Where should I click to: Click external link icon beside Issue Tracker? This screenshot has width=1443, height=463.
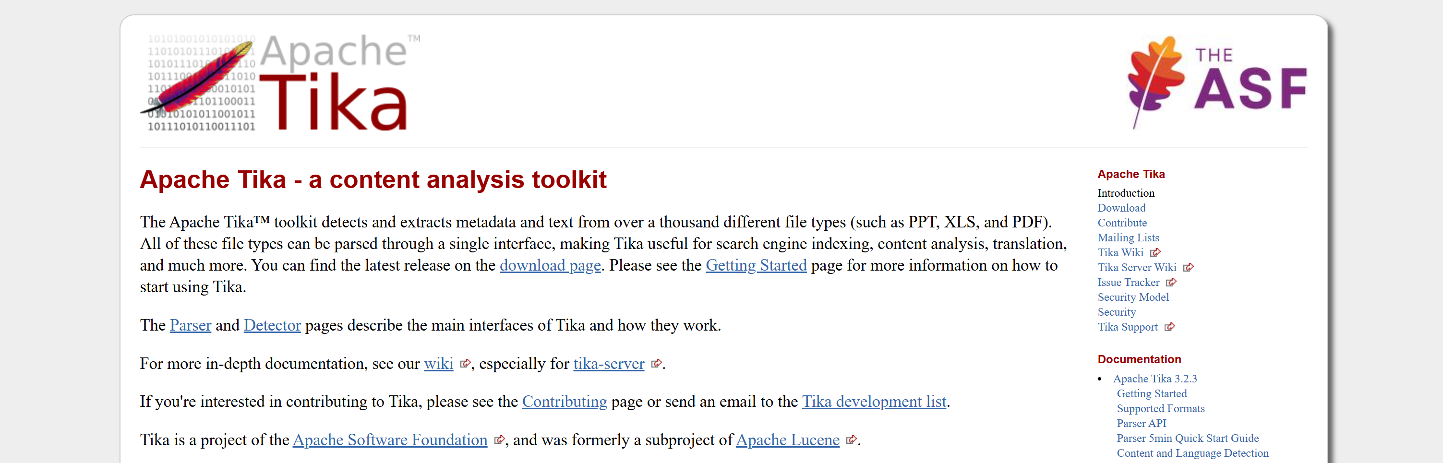tap(1171, 283)
